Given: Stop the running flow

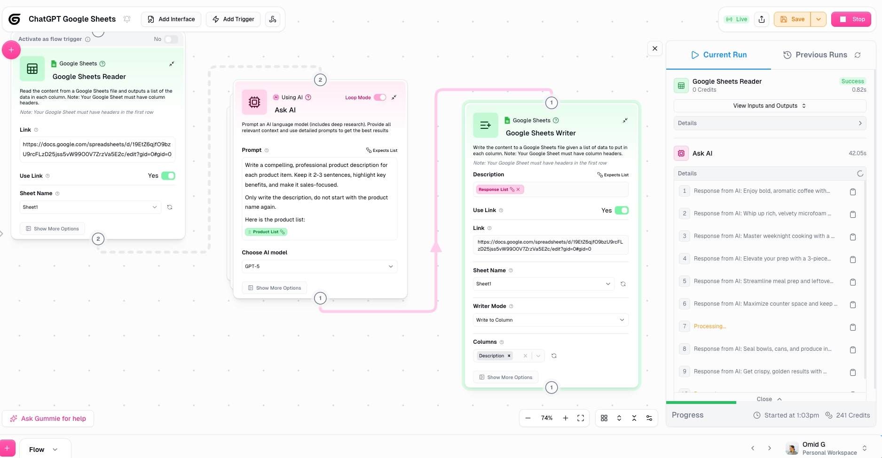Looking at the screenshot, I should coord(851,19).
